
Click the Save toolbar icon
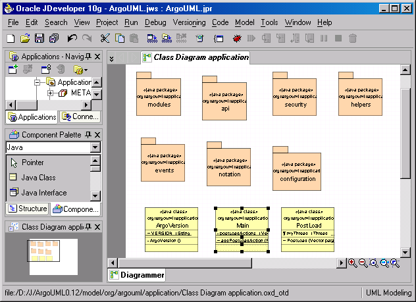point(39,38)
